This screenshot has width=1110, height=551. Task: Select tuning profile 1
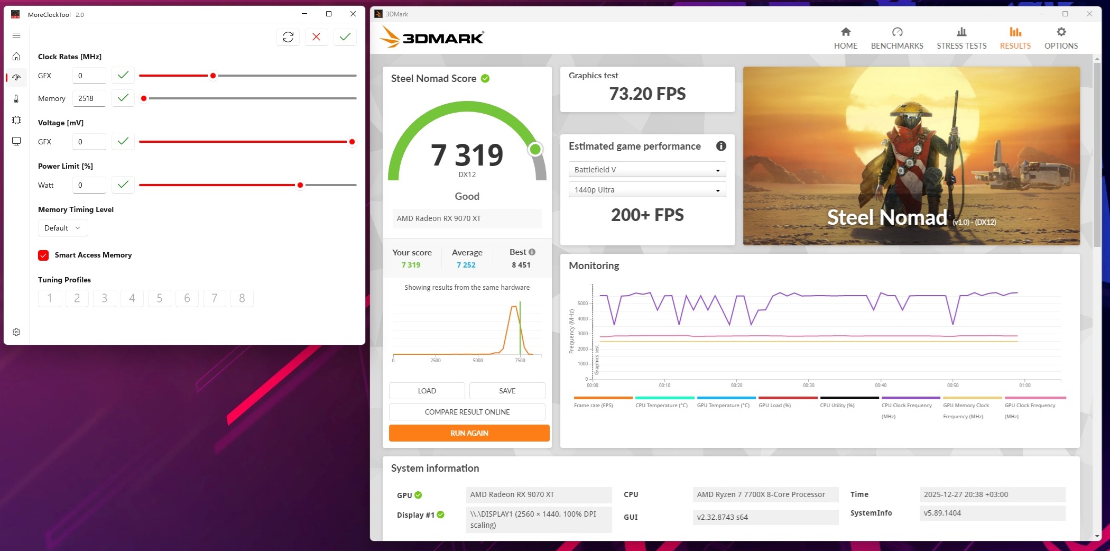click(50, 298)
